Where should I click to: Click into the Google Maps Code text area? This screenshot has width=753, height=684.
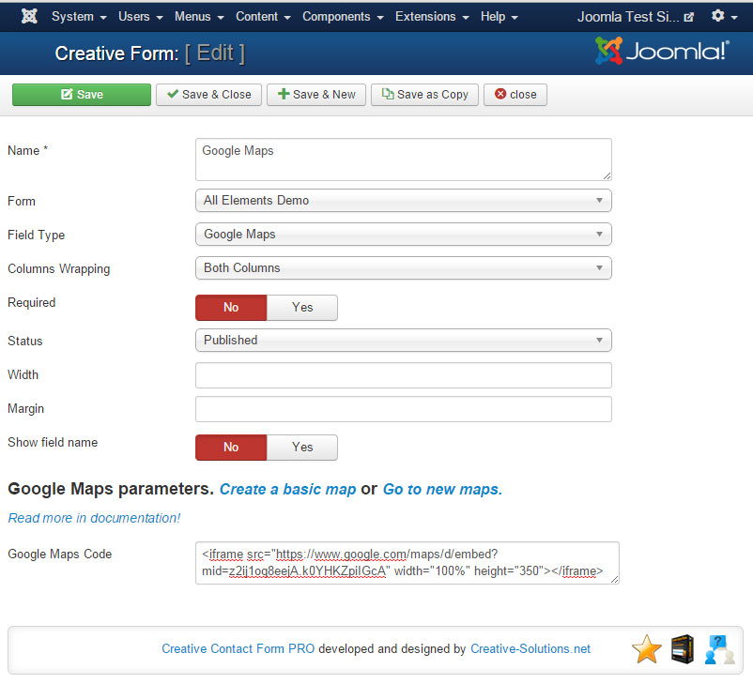point(407,563)
